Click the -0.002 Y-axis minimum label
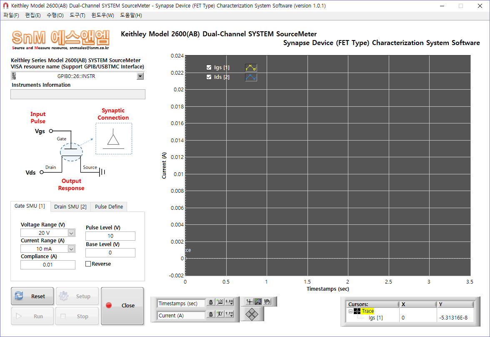Viewport: 490px width, 337px height. pyautogui.click(x=176, y=275)
